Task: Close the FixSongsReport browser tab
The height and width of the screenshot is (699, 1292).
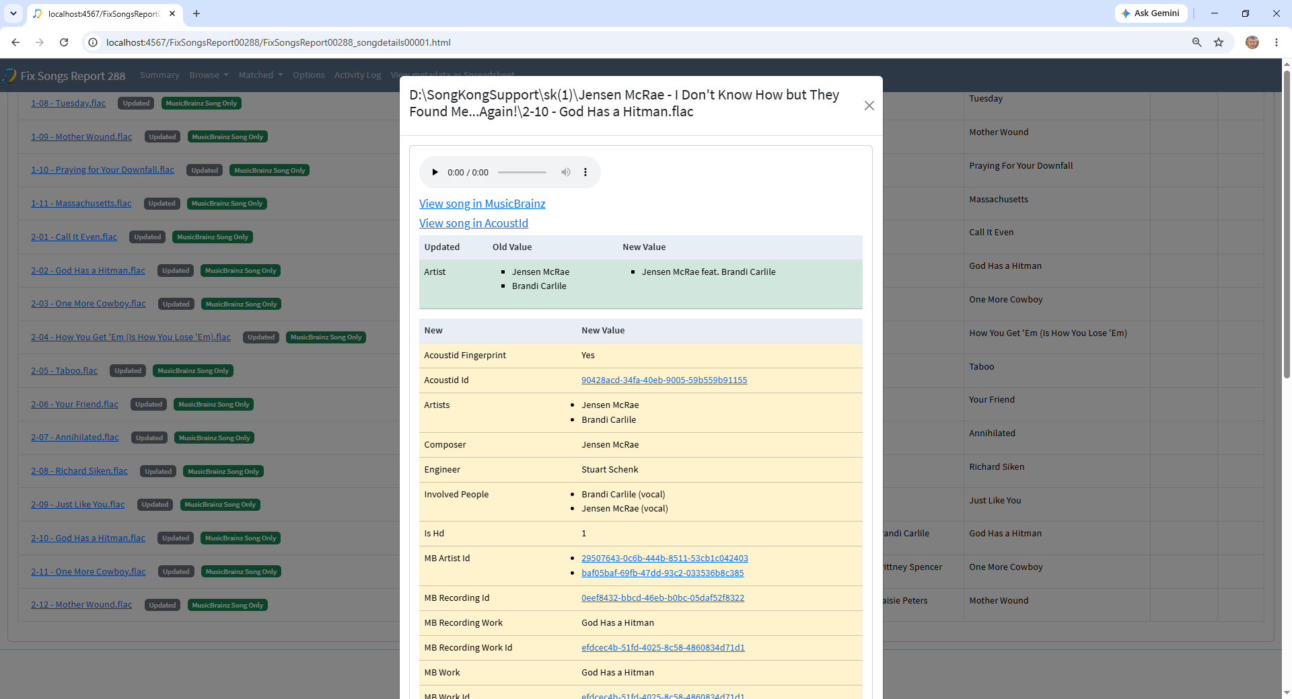Action: click(172, 13)
